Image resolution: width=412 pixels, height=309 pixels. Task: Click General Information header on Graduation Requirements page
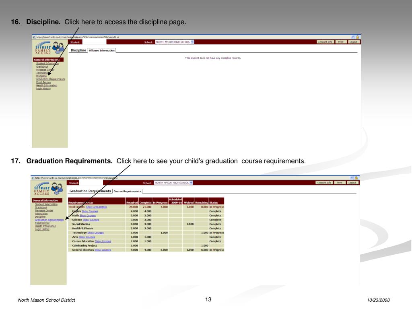47,200
